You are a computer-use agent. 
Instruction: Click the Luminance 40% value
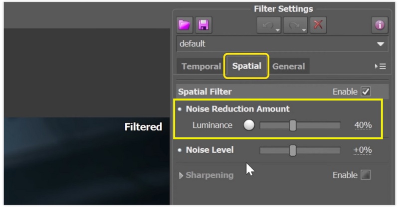click(363, 125)
